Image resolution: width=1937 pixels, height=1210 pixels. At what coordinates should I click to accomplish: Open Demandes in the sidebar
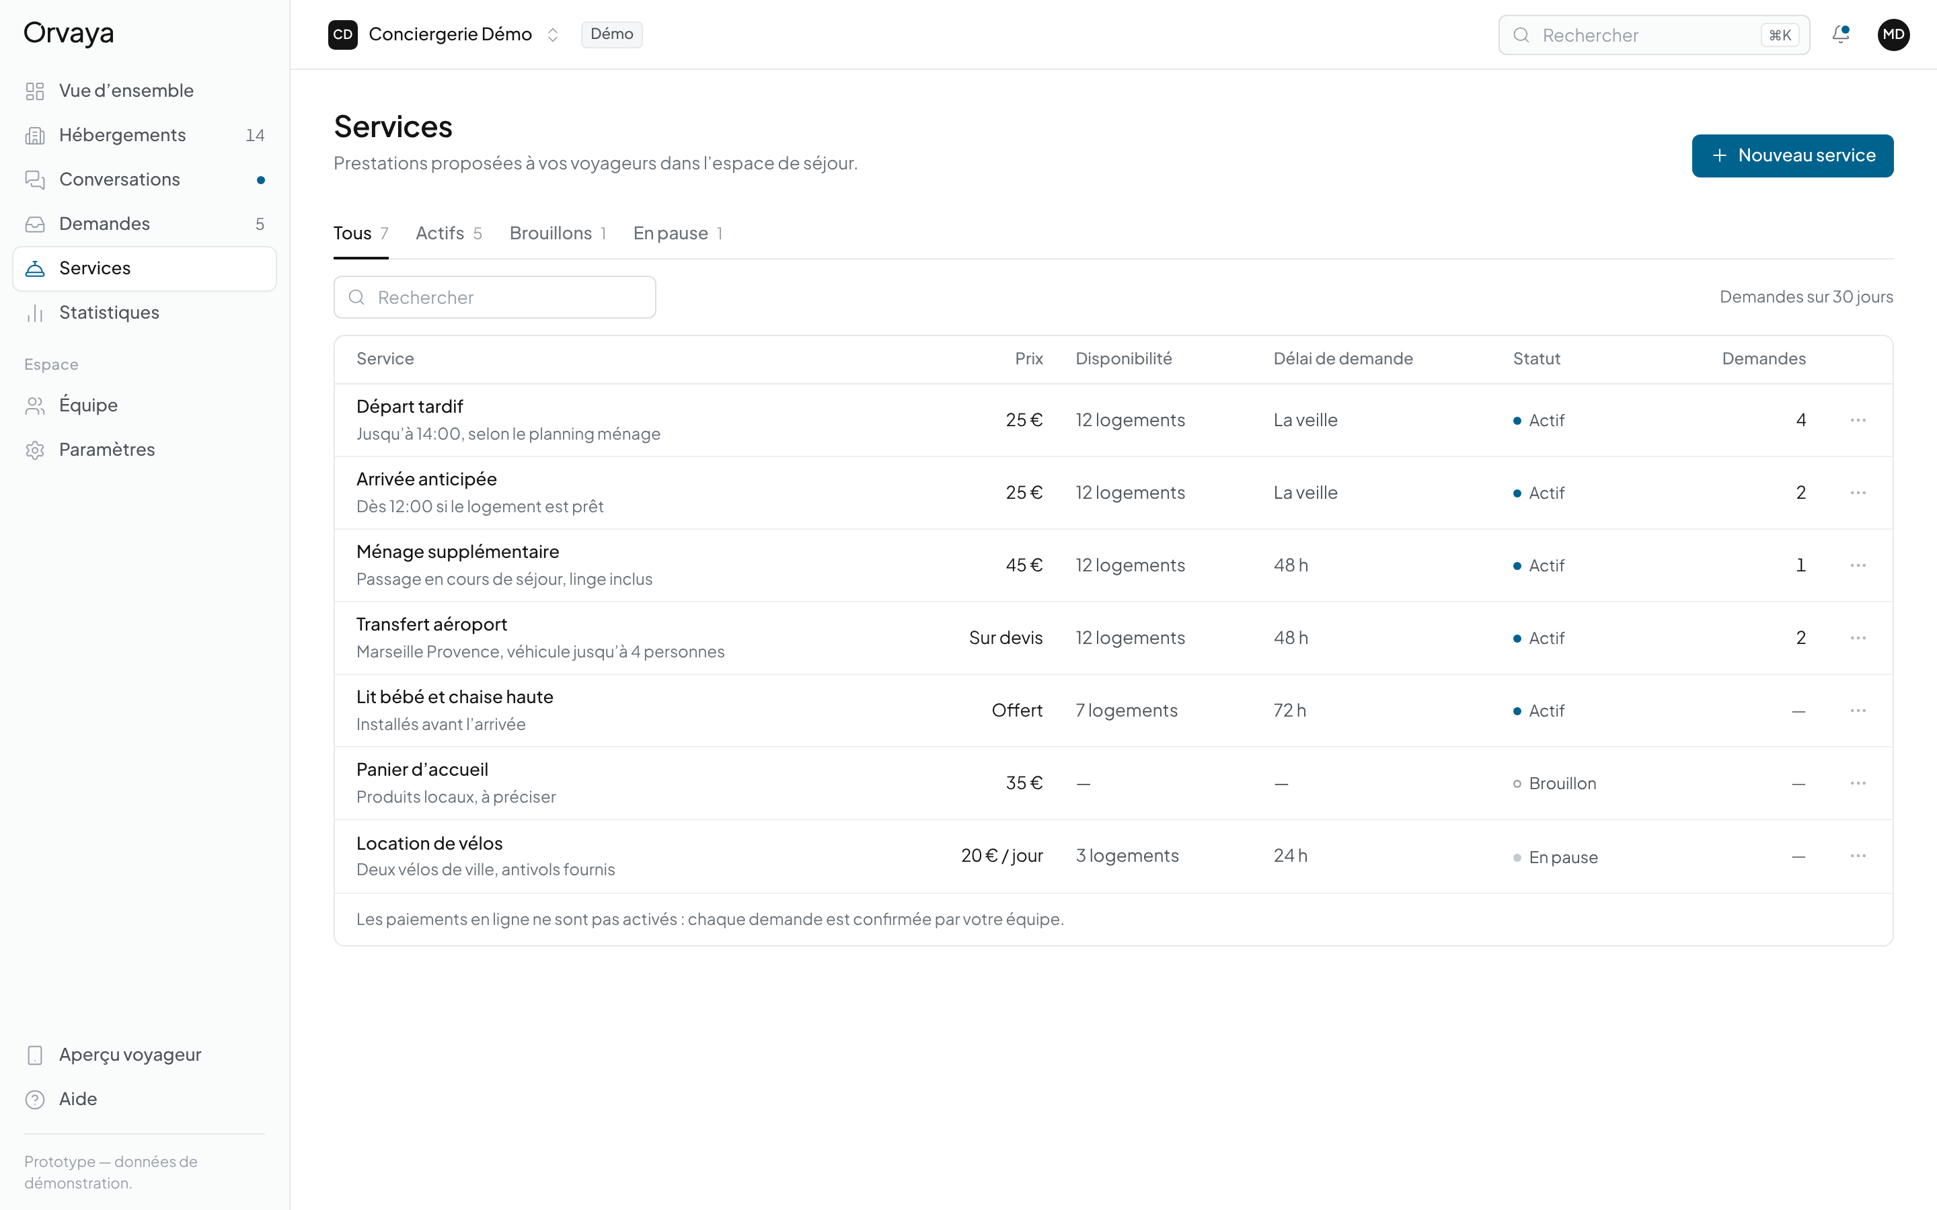click(x=144, y=224)
